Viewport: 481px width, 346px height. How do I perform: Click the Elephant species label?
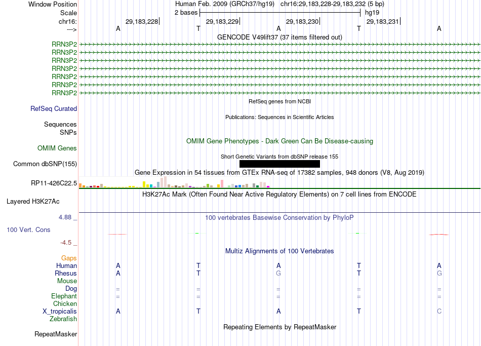click(x=64, y=296)
